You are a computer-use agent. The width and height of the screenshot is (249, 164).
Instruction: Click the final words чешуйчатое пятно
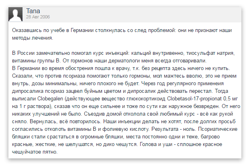(35, 152)
